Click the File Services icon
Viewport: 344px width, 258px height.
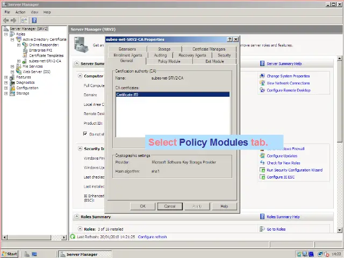[19, 66]
